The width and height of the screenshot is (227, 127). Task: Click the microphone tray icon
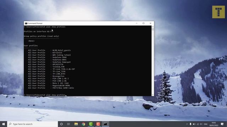tap(190, 124)
